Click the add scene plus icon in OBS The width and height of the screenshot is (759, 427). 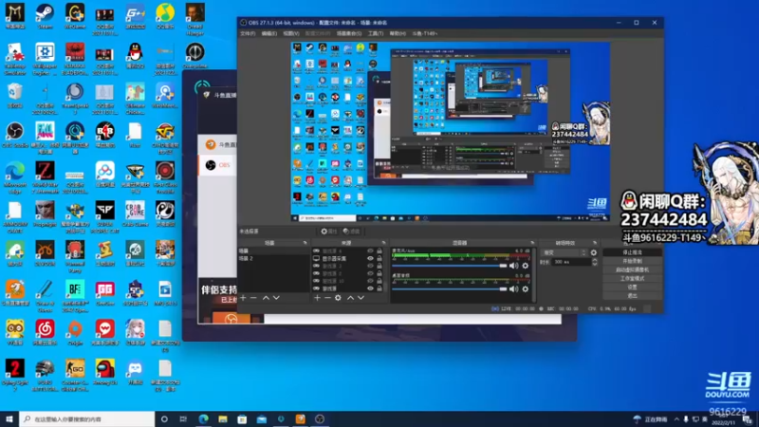point(243,298)
